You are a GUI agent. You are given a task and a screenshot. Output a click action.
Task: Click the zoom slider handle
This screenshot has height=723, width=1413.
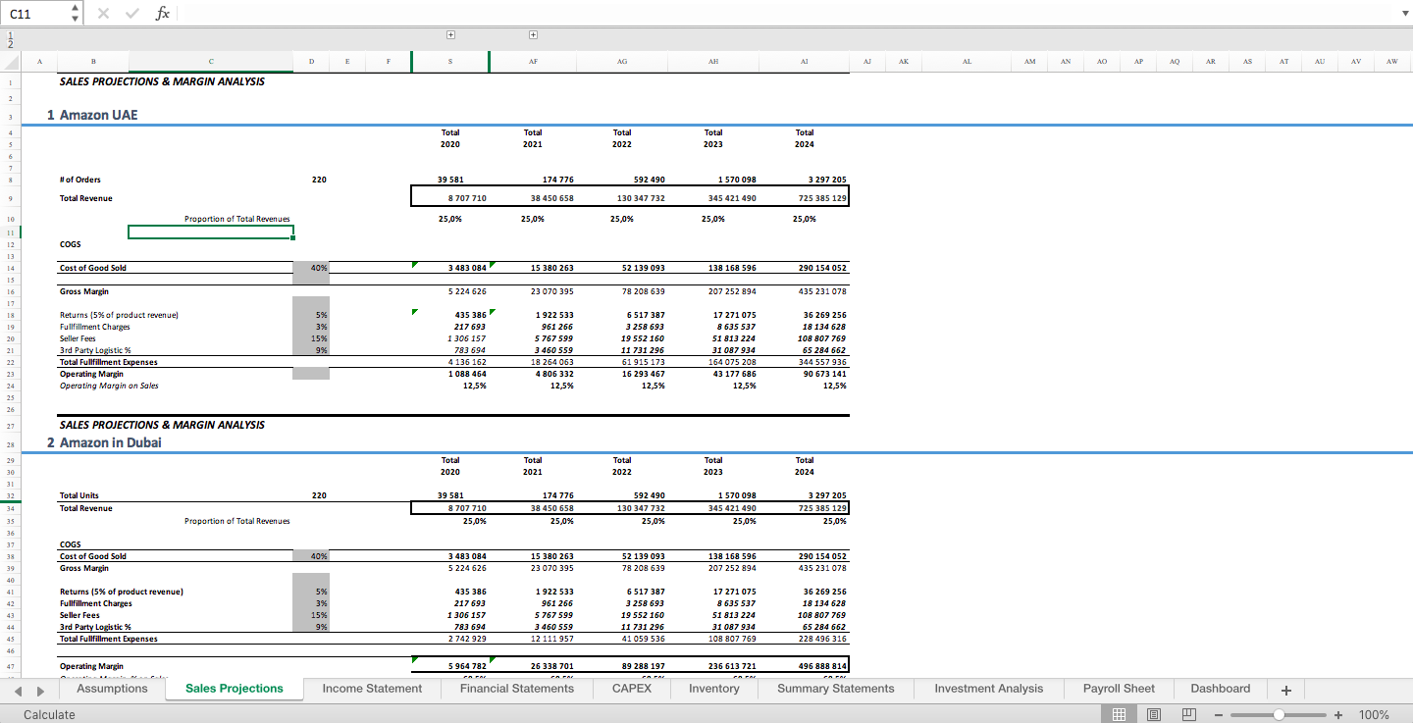click(1279, 714)
